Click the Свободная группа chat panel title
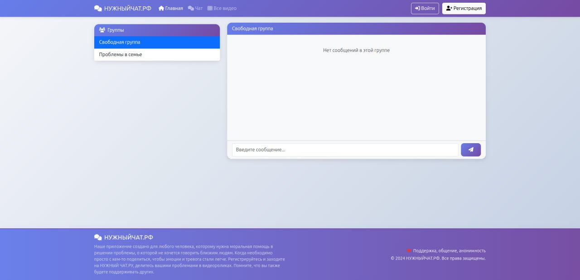Image resolution: width=580 pixels, height=280 pixels. pos(252,29)
